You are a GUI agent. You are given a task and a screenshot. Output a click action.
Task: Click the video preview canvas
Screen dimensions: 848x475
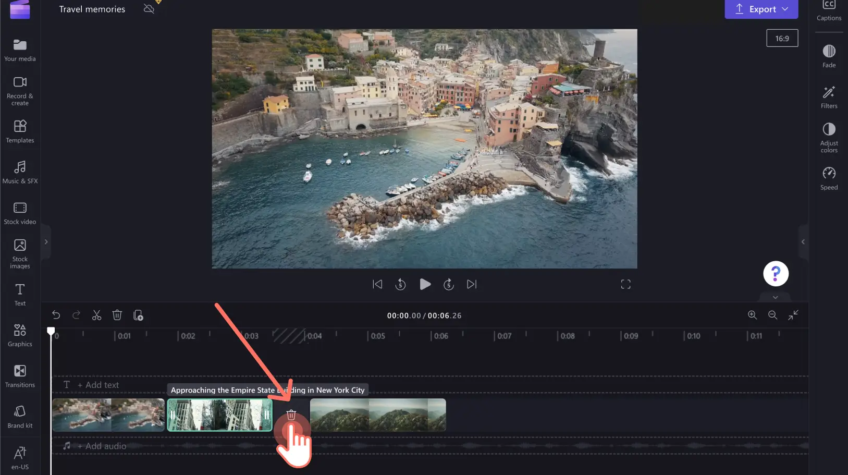click(424, 149)
